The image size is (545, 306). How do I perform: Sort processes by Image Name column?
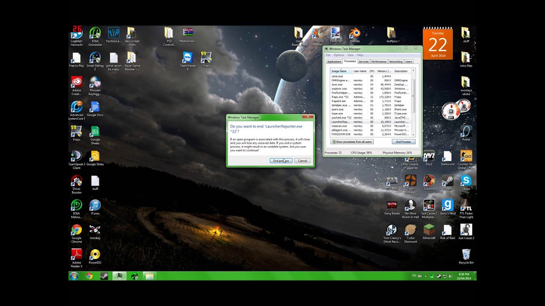[x=341, y=71]
